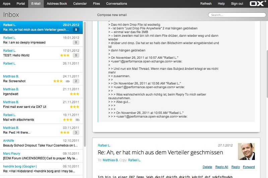Open Help

(221, 4)
